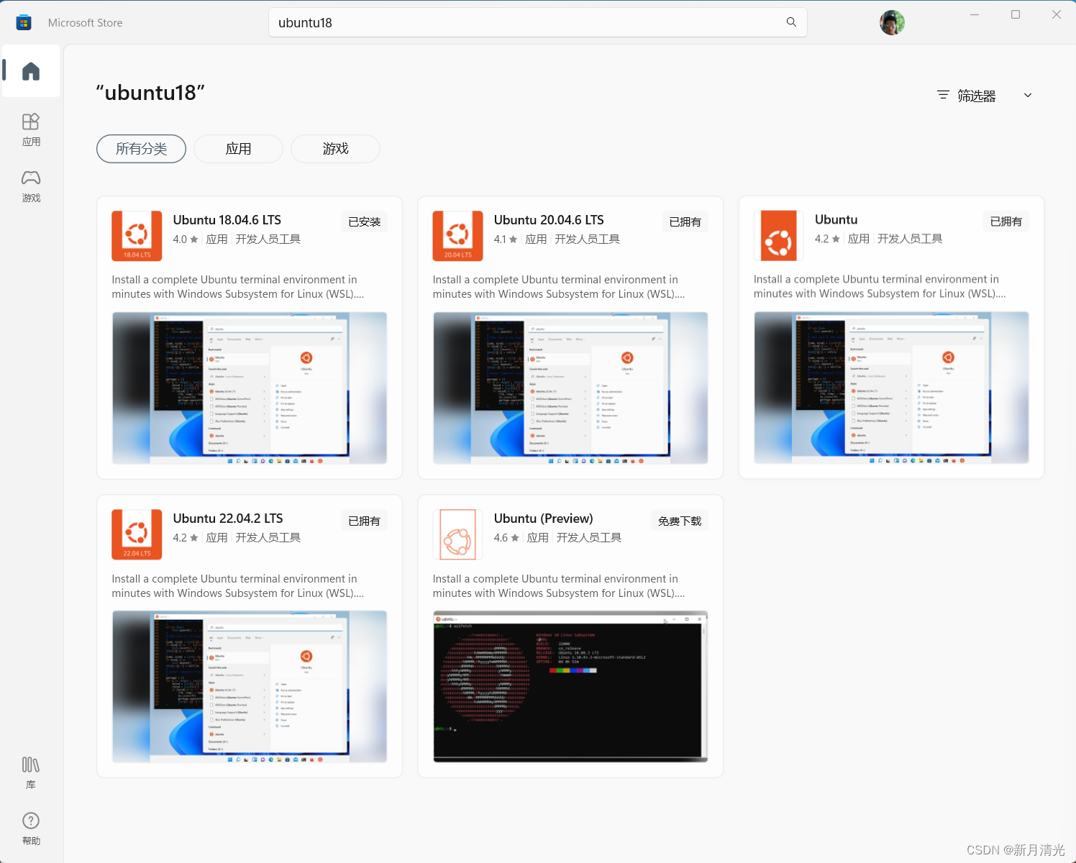This screenshot has height=863, width=1076.
Task: Click description text of Ubuntu 22.04.2 LTS
Action: pyautogui.click(x=238, y=585)
